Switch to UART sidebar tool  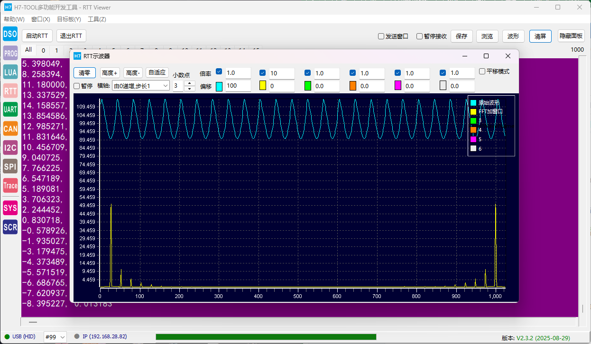[x=10, y=109]
